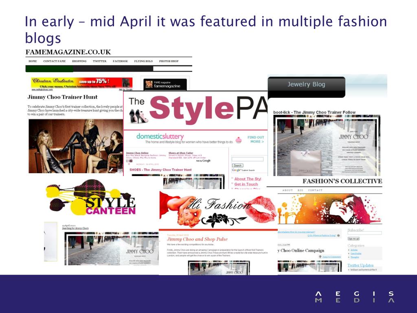
Task: Click the Christian Louboutin 75% ad banner
Action: click(81, 83)
